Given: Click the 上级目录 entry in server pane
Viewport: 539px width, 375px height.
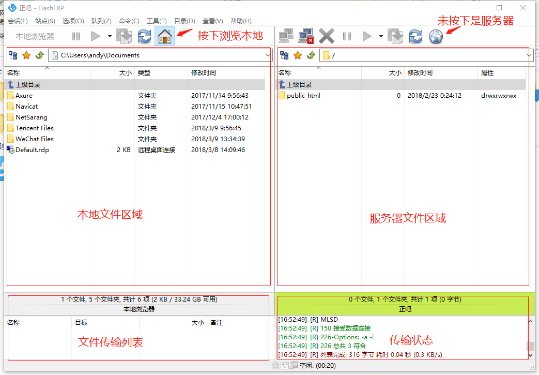Looking at the screenshot, I should (x=299, y=84).
